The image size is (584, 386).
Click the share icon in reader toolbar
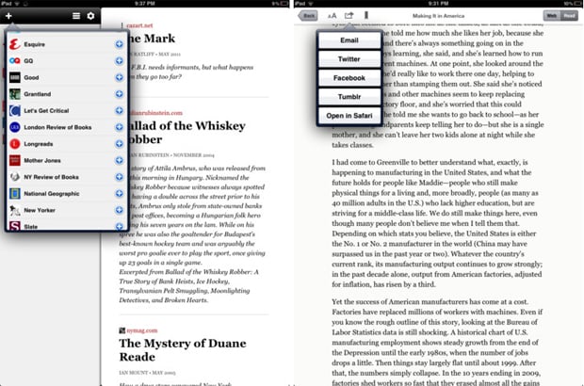[x=349, y=15]
